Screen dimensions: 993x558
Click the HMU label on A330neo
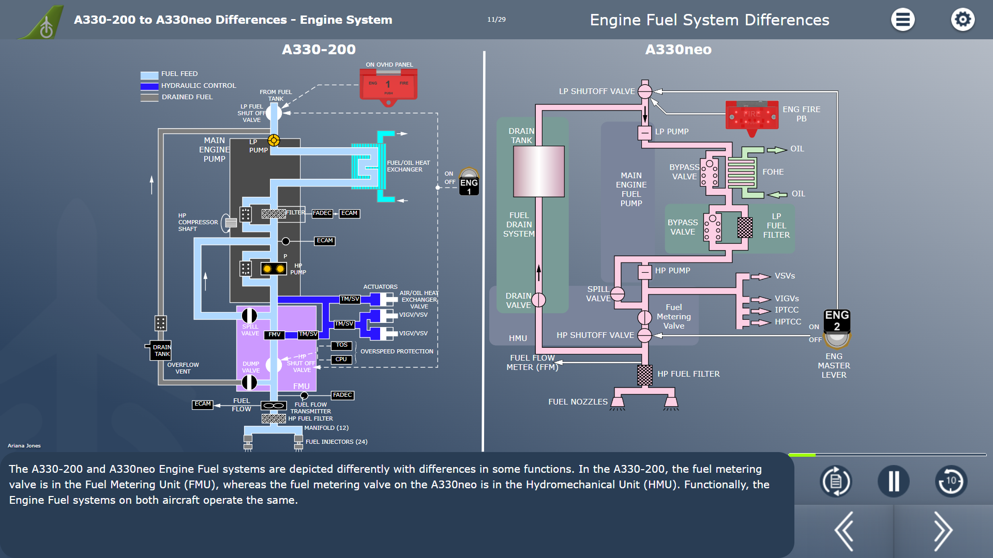tap(518, 338)
